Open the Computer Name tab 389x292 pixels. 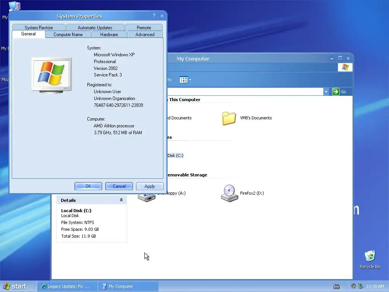pyautogui.click(x=68, y=35)
